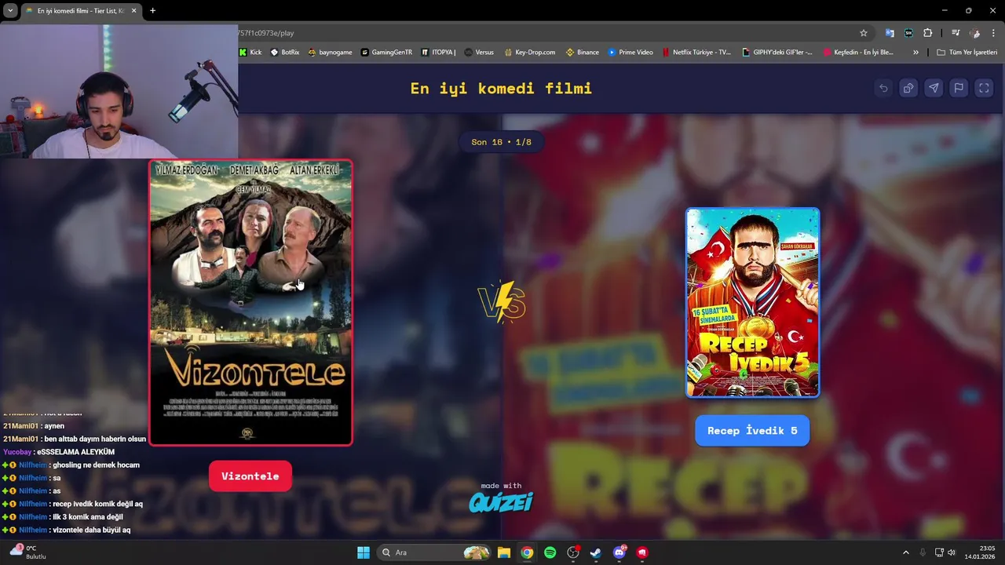Click chat message 'ilk 3 komik ama değil'

[x=86, y=517]
